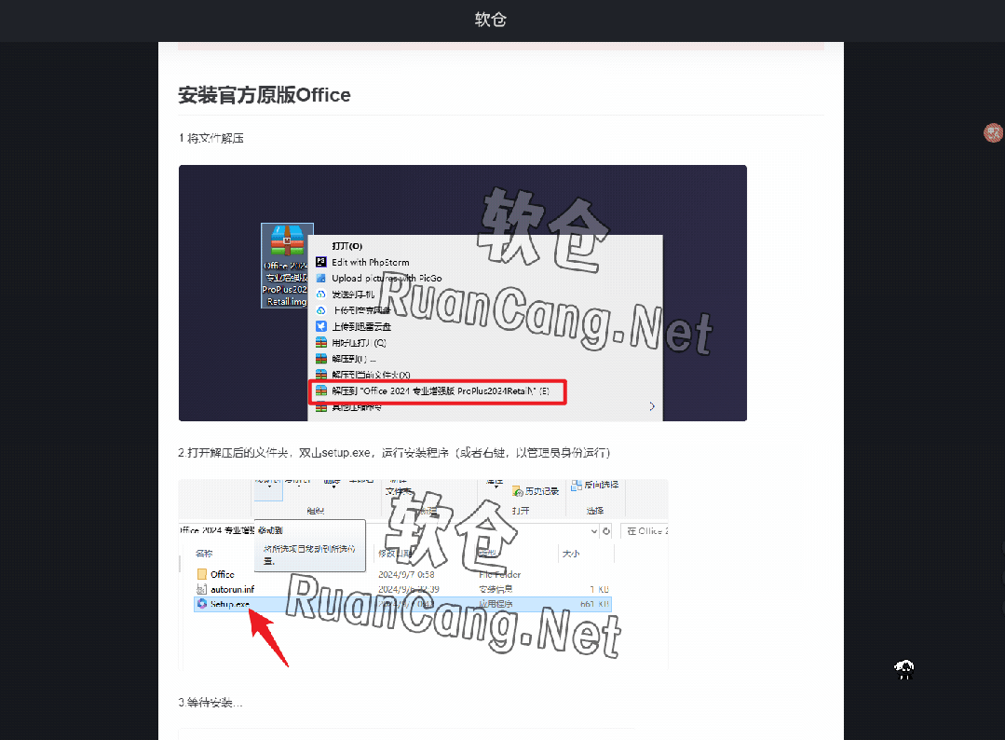Click the small white sheep mascot icon
The image size is (1005, 740).
click(x=903, y=667)
